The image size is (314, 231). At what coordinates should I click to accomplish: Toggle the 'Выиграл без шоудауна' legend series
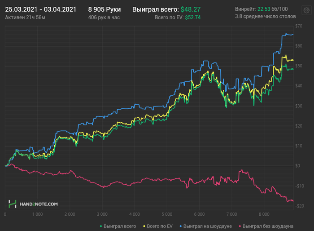click(266, 226)
